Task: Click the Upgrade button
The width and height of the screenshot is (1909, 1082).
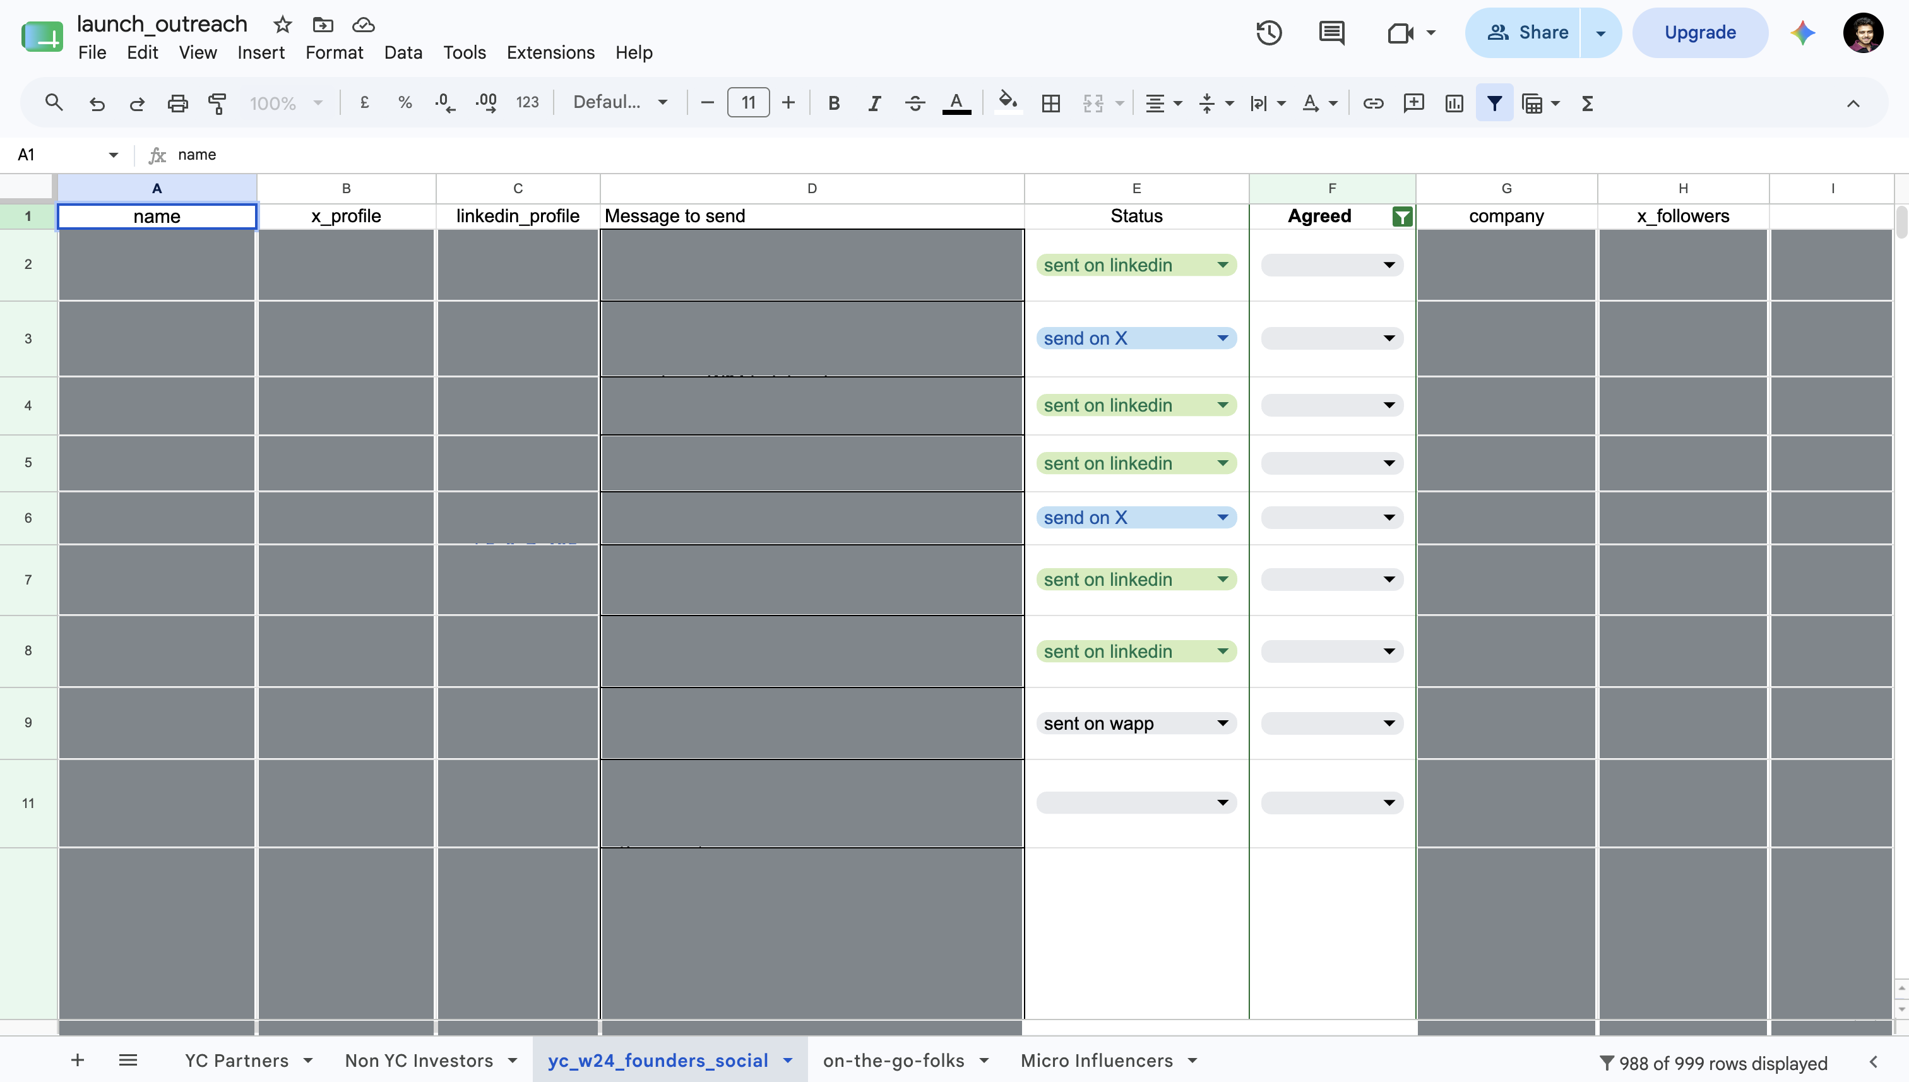Action: (x=1699, y=33)
